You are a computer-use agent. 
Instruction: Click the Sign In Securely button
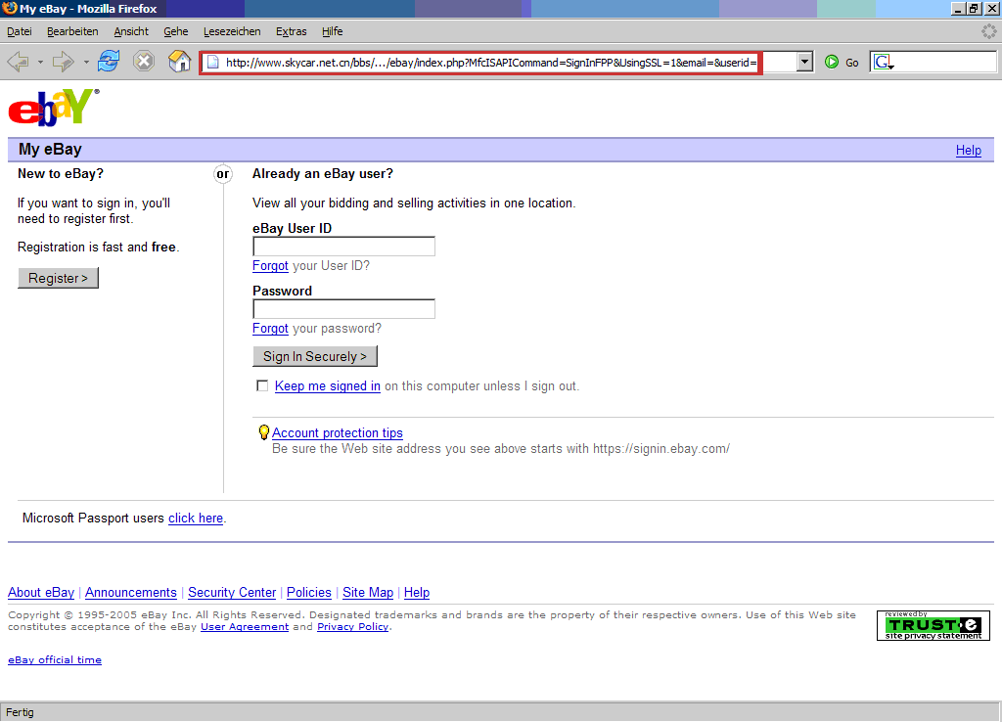[315, 356]
